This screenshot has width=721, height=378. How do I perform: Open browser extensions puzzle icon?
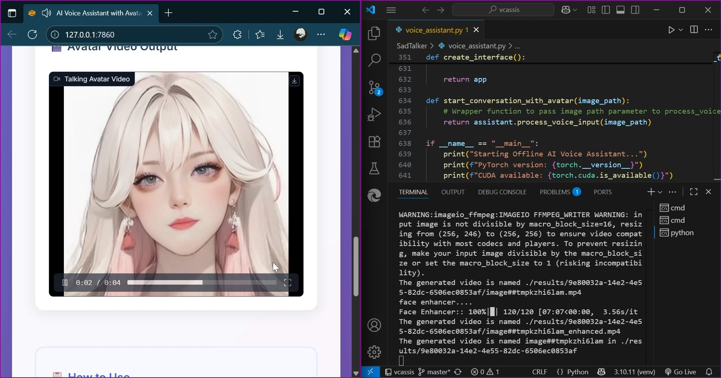tap(237, 35)
